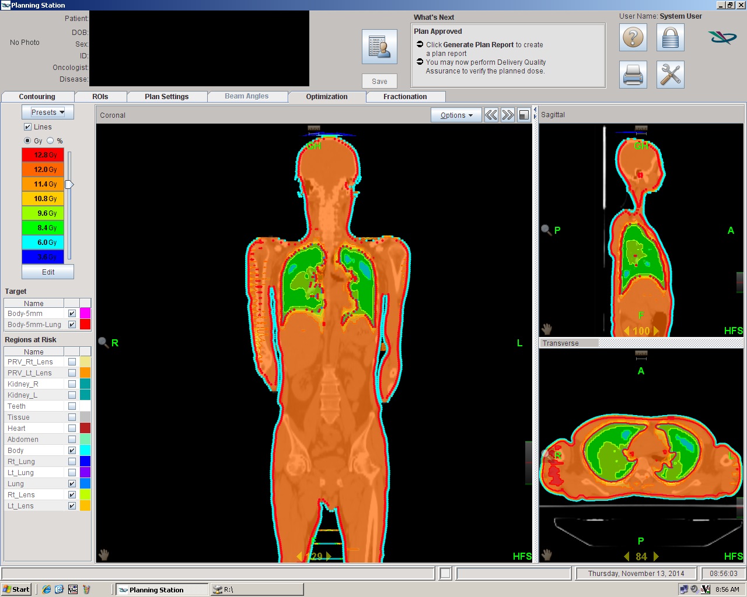Click the padlock lock icon
Viewport: 747px width, 597px height.
[670, 38]
